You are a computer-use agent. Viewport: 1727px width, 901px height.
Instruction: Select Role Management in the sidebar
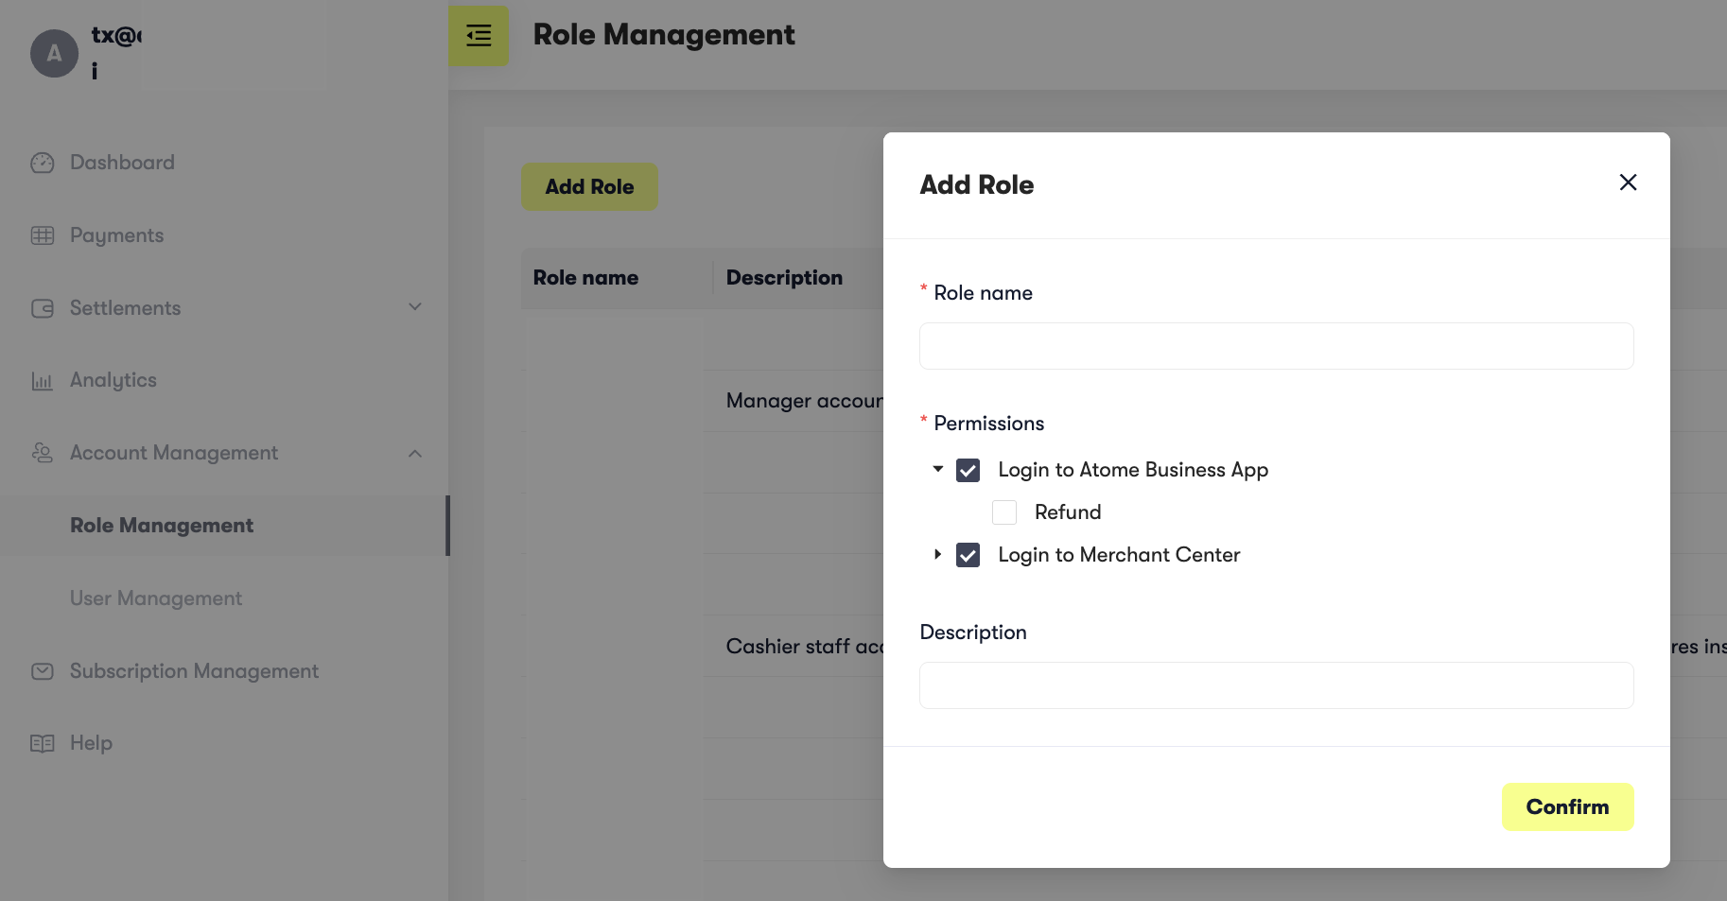click(x=161, y=525)
